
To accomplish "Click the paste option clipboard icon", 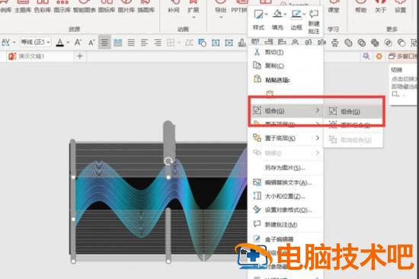I will (270, 94).
